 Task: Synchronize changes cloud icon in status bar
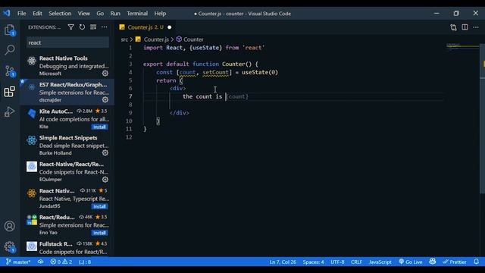[40, 262]
